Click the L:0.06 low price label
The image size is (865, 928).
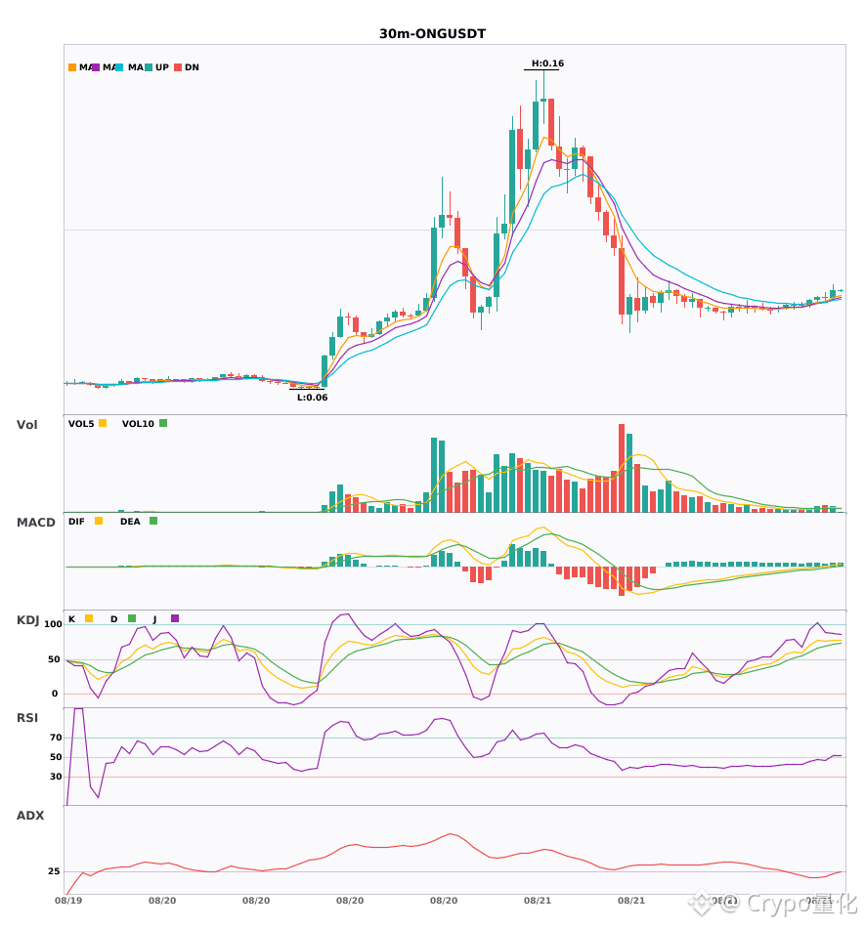[312, 398]
